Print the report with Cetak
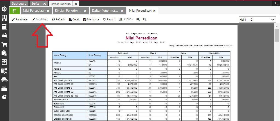This screenshot has width=280, height=121. point(74,20)
